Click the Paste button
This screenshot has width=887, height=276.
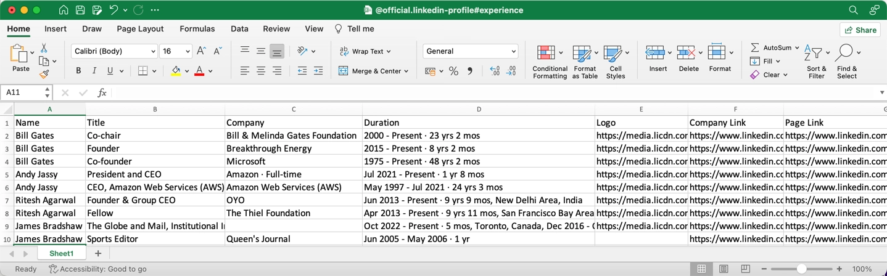click(21, 59)
